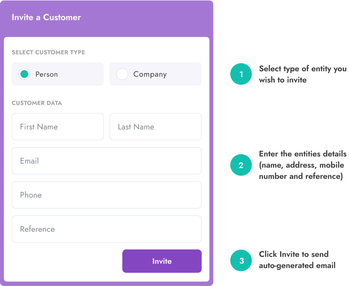The image size is (349, 286).
Task: Click the Select Customer Type heading
Action: pyautogui.click(x=48, y=52)
